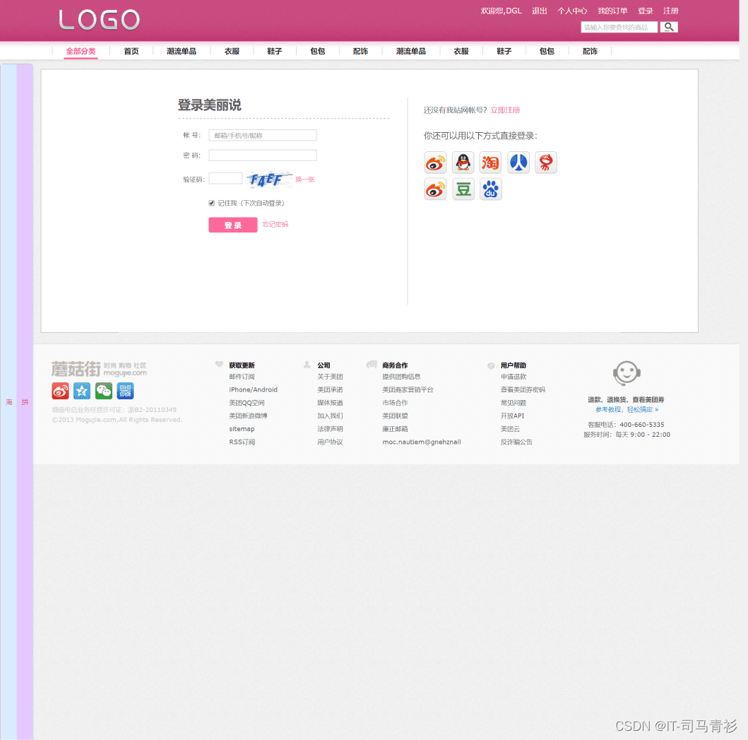Click the customer service smiley icon
This screenshot has width=748, height=740.
[x=627, y=373]
